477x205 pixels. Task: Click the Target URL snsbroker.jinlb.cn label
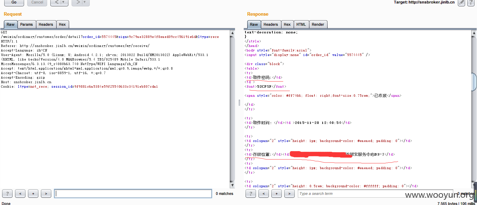(x=424, y=2)
